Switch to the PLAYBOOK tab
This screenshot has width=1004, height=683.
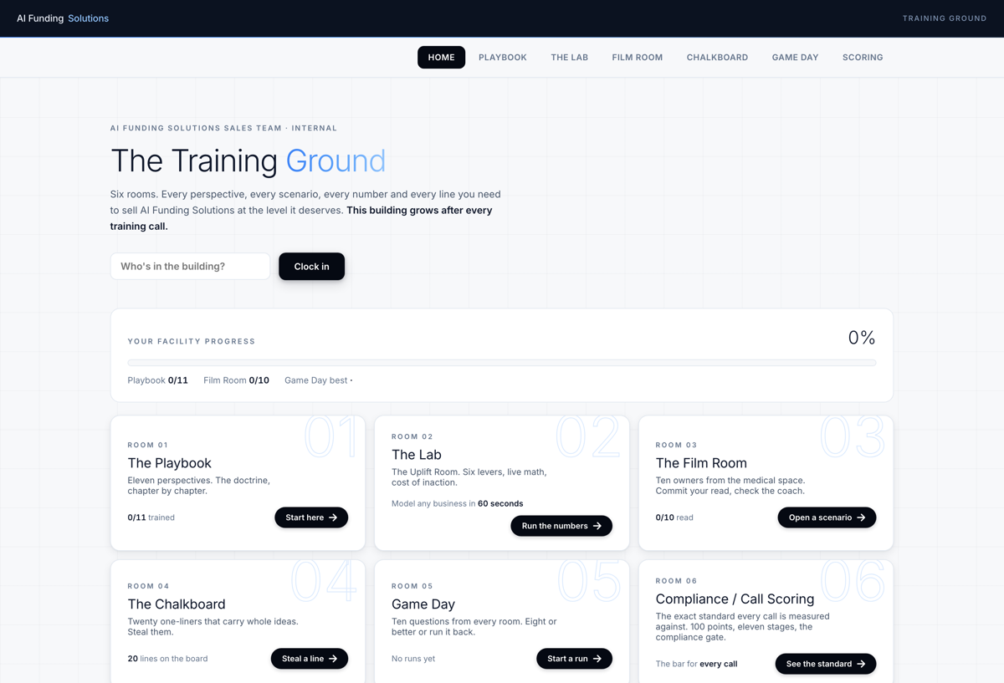pos(503,57)
